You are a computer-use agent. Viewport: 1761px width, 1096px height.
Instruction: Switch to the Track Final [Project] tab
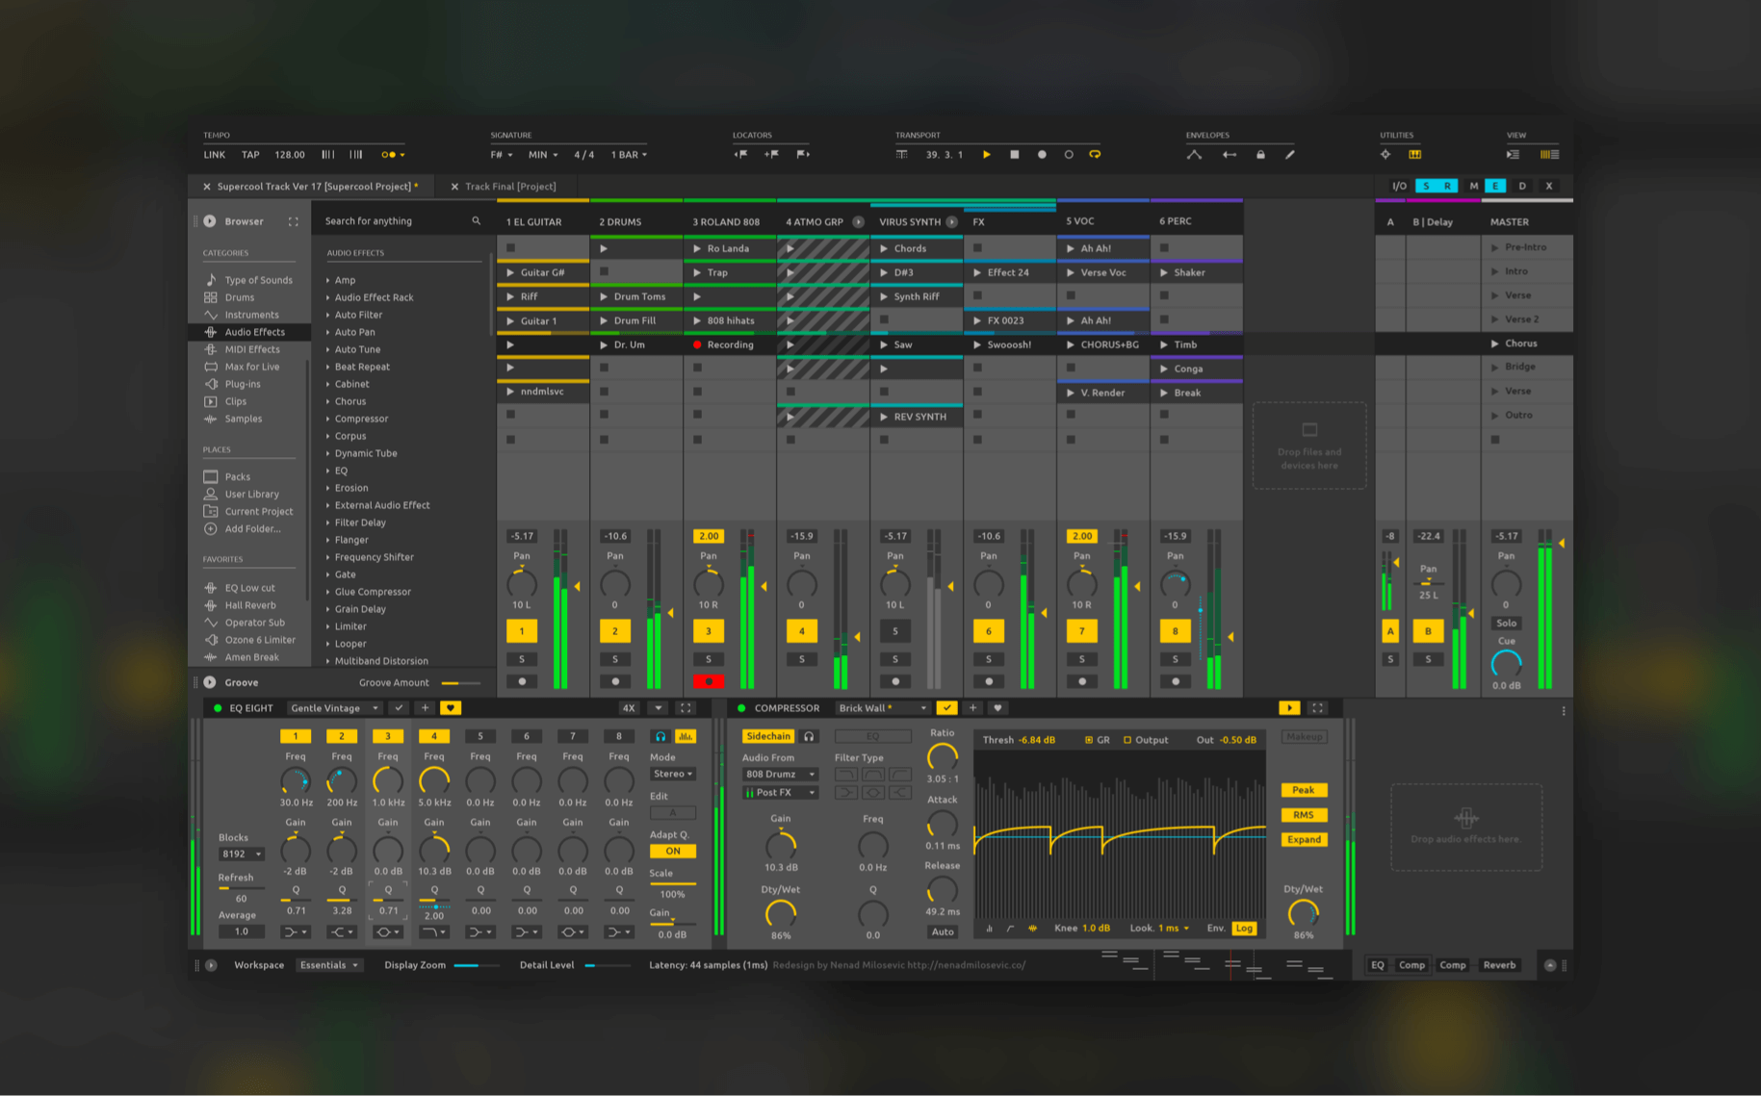(x=509, y=186)
